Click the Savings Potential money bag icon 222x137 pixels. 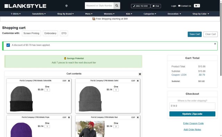coord(65,58)
